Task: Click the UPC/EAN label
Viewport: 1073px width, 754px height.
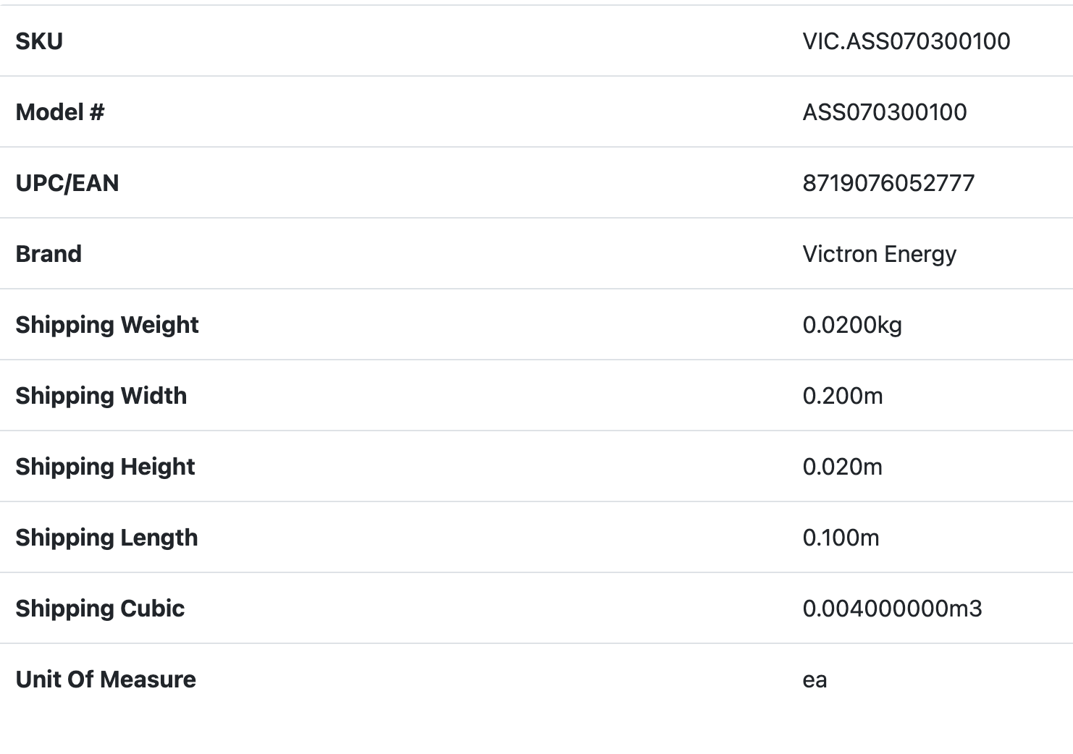Action: coord(67,183)
